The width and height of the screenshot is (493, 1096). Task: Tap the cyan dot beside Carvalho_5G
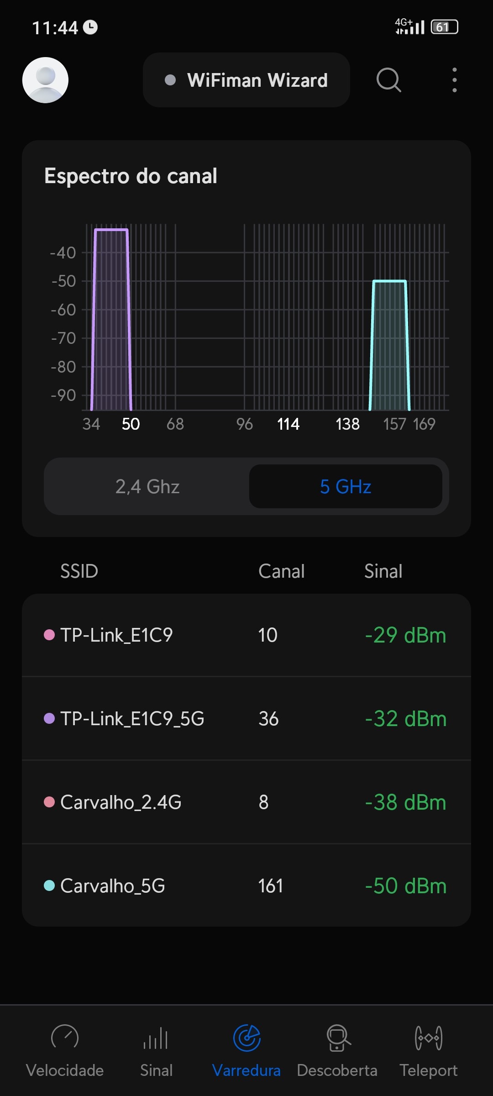click(49, 885)
